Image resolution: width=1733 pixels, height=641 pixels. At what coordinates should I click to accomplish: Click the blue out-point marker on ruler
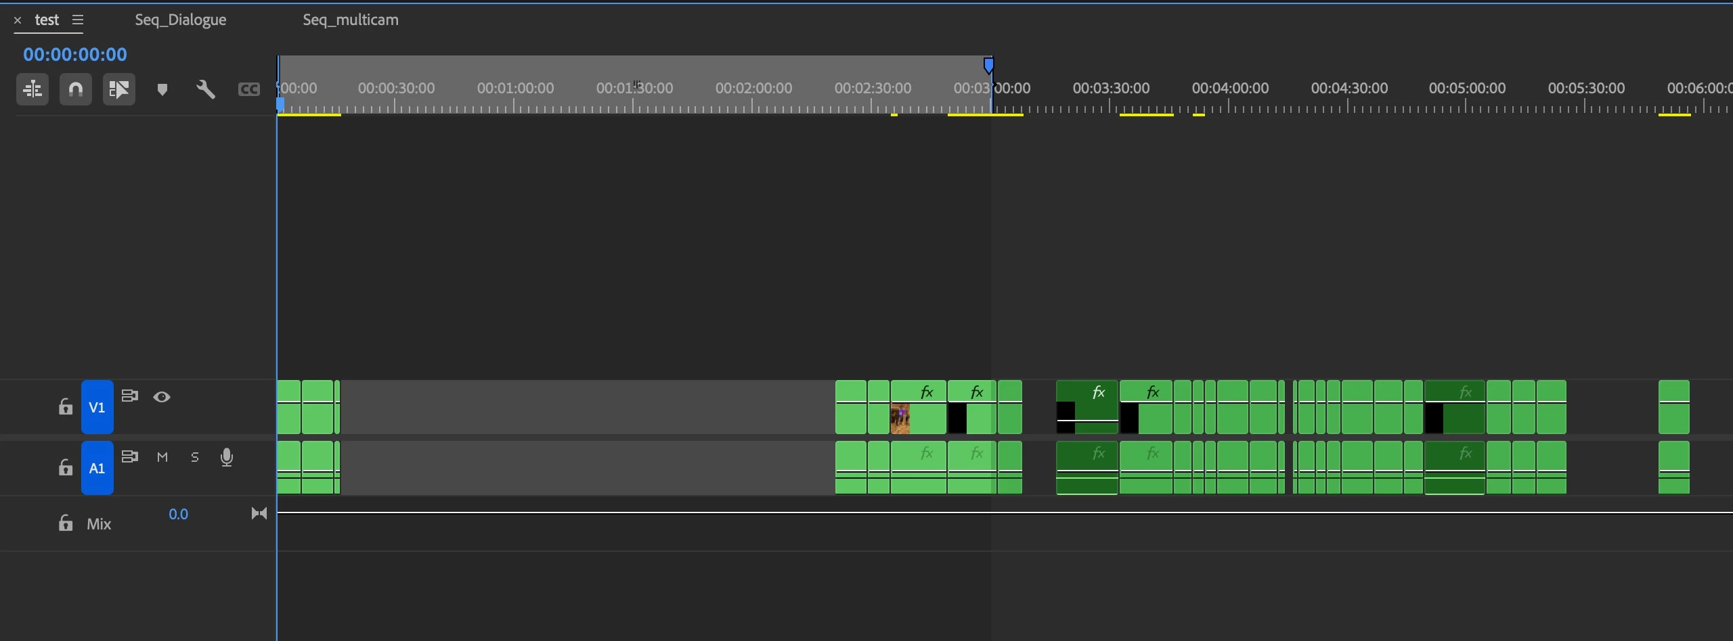coord(988,66)
